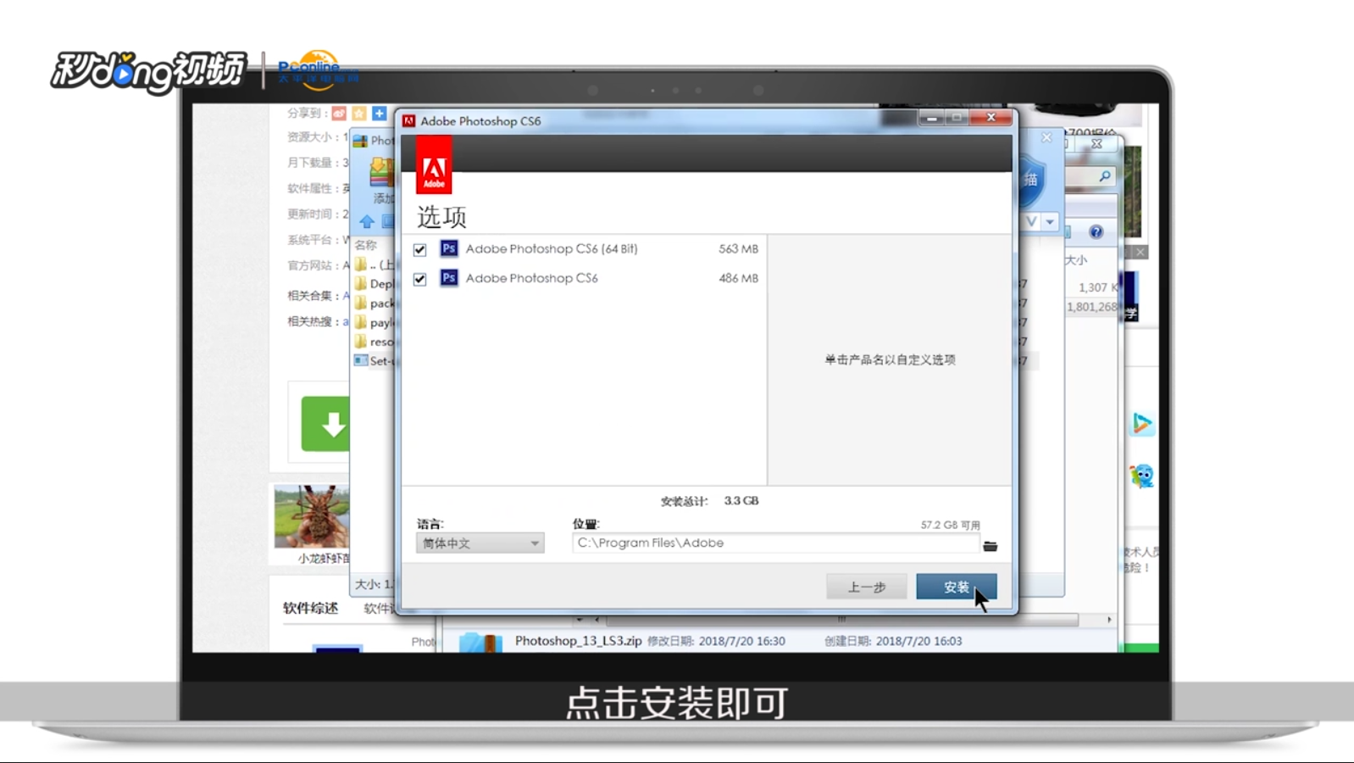Click the star favorite share icon
The width and height of the screenshot is (1354, 763).
tap(359, 113)
